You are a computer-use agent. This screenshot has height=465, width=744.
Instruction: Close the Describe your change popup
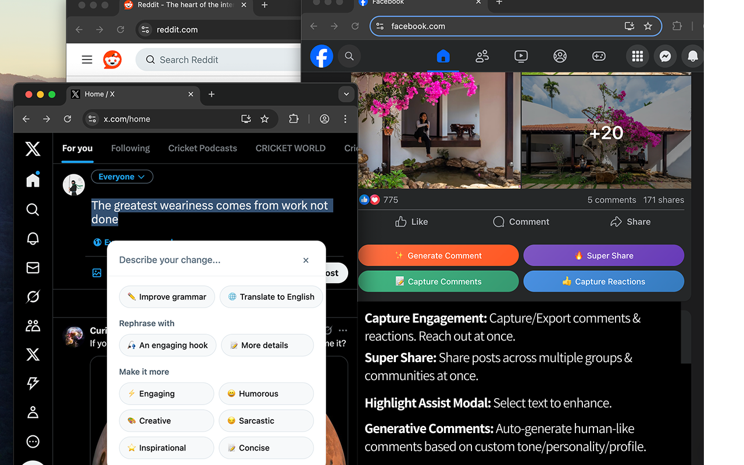point(306,260)
